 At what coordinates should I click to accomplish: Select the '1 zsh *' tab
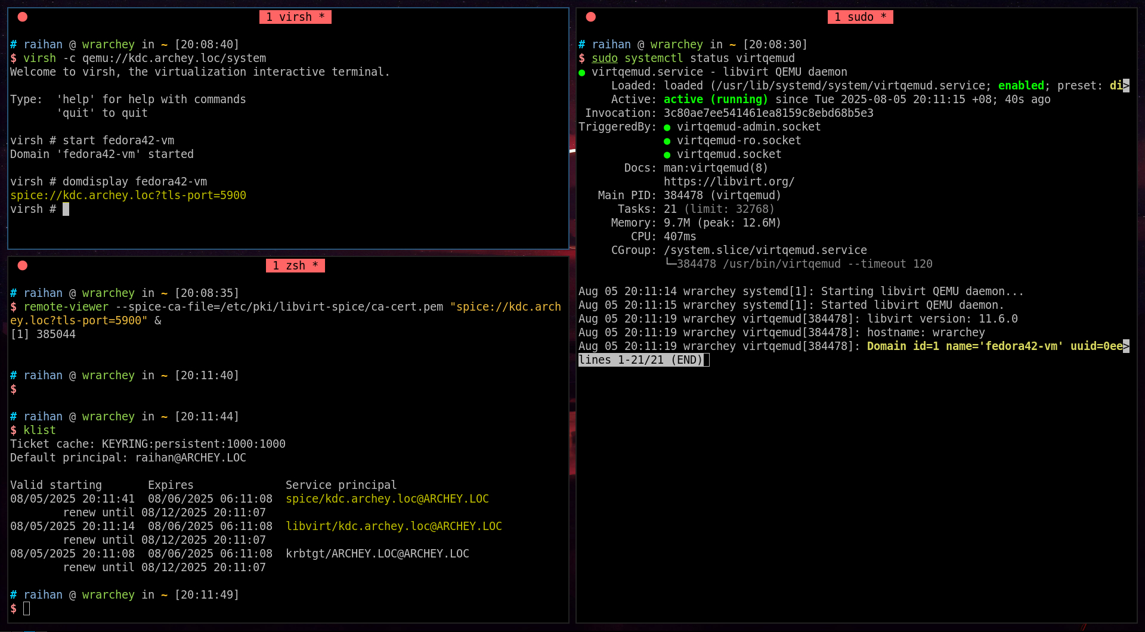(295, 266)
